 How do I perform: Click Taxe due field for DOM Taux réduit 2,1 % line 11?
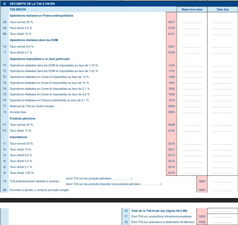tap(222, 53)
